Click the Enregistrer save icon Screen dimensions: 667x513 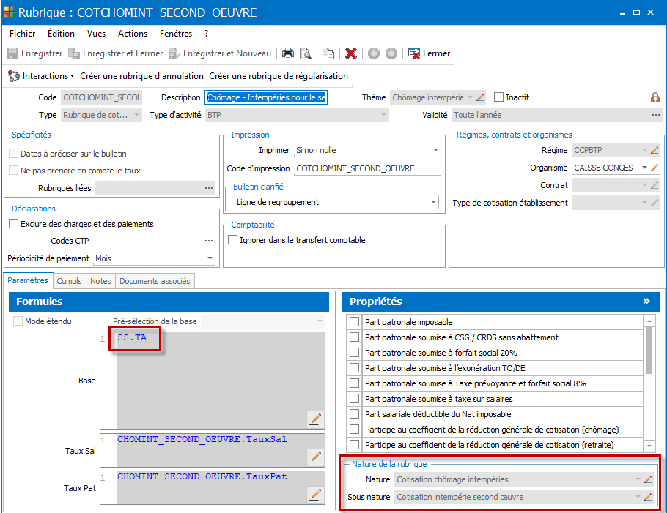[12, 53]
